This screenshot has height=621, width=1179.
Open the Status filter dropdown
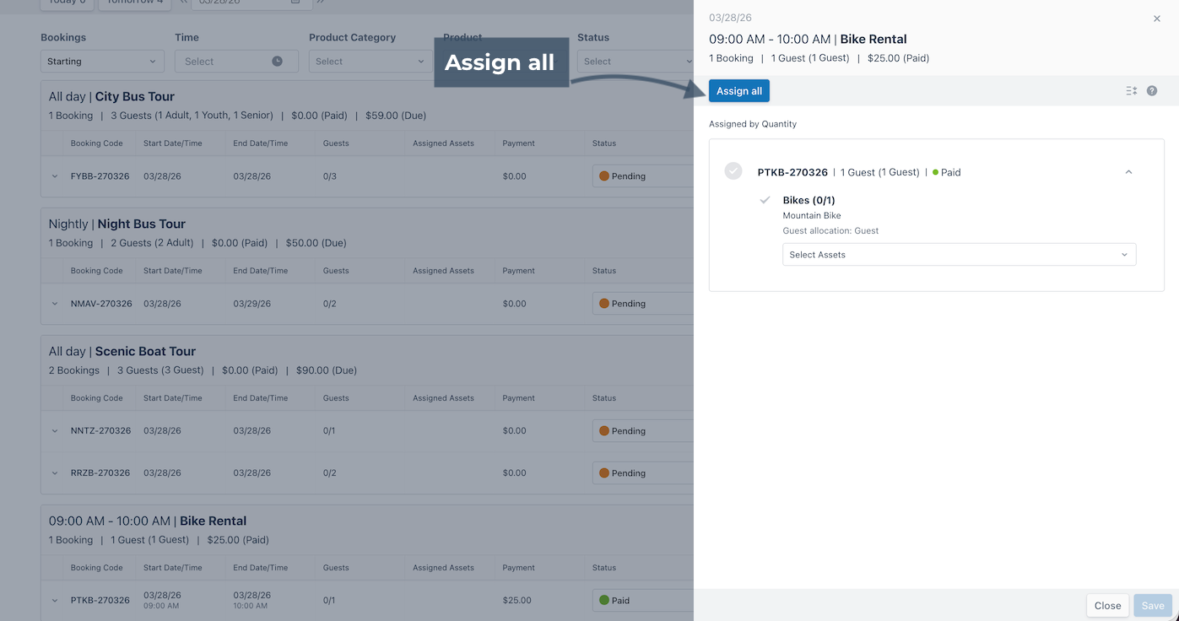point(635,62)
